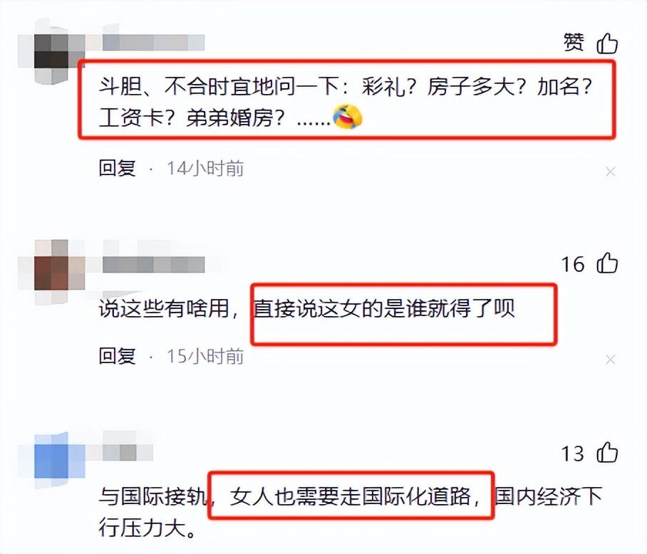This screenshot has width=647, height=554.
Task: Click the 13 like count
Action: pos(573,454)
